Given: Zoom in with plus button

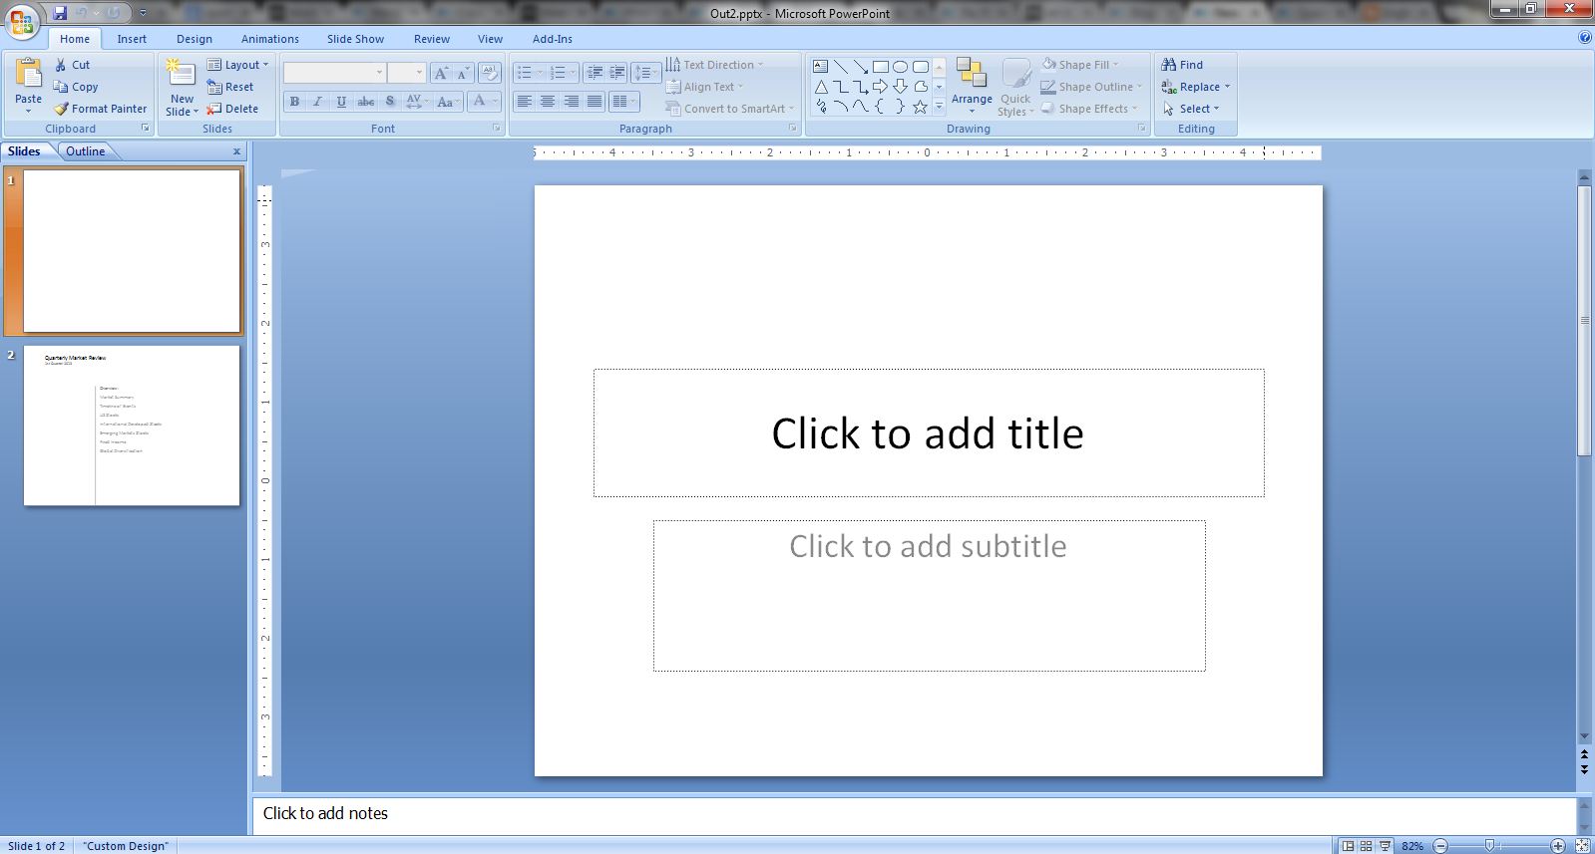Looking at the screenshot, I should click(1558, 846).
